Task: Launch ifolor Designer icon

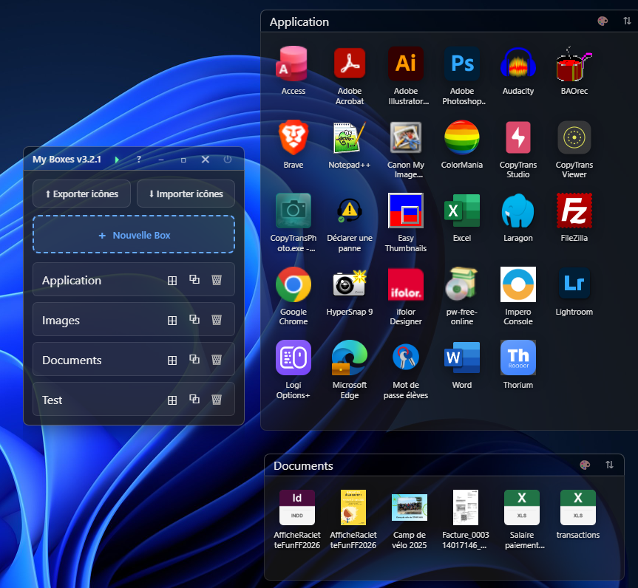Action: tap(406, 284)
